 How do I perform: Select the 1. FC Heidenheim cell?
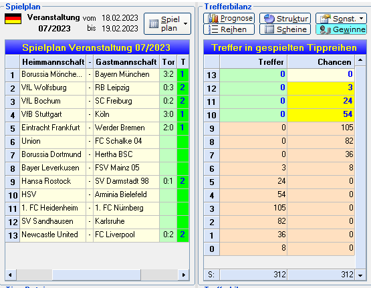tap(53, 208)
